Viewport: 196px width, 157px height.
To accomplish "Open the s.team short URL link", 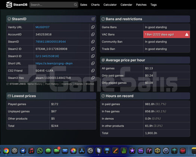I will tap(54, 64).
